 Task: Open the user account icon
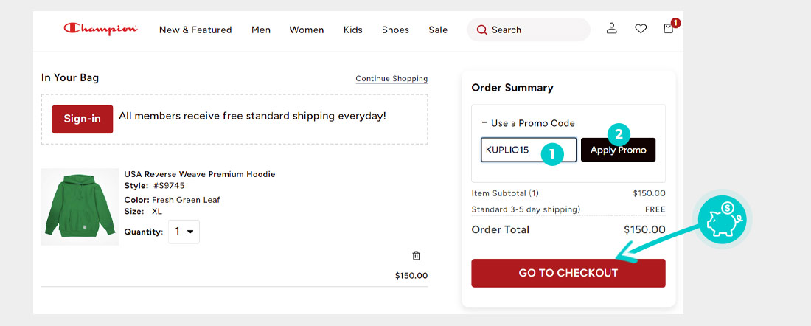click(x=612, y=29)
